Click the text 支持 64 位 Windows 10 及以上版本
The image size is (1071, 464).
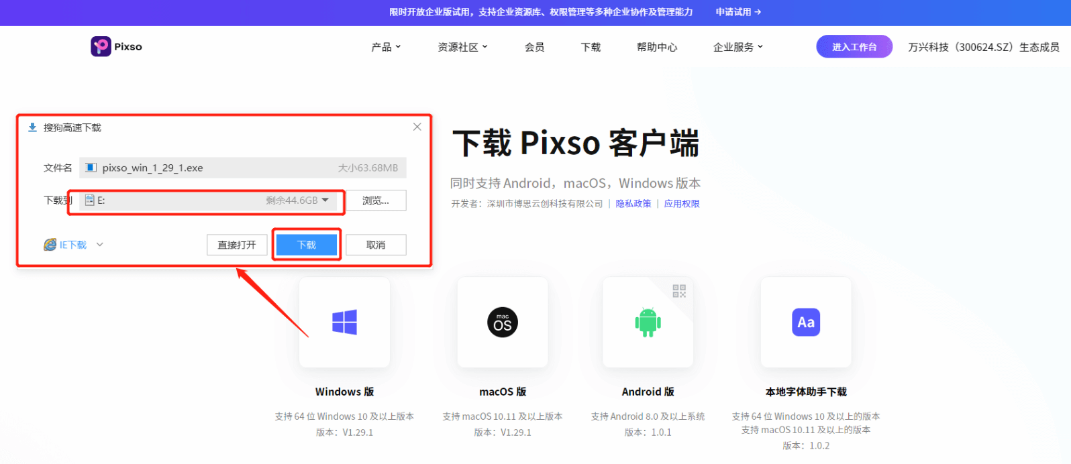(x=344, y=416)
